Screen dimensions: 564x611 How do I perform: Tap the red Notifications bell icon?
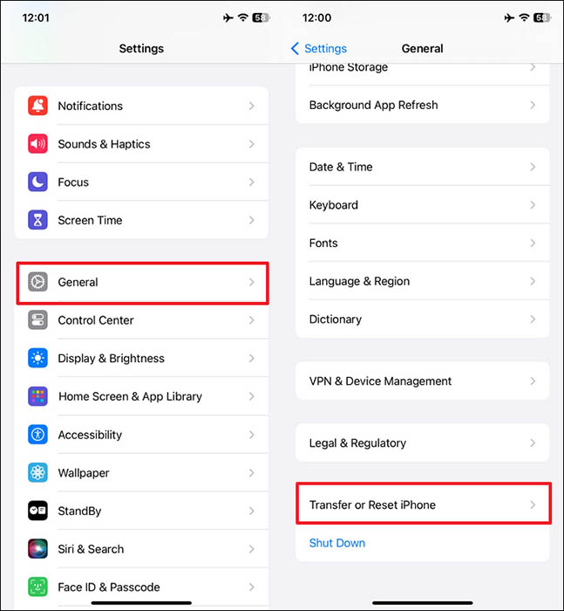click(37, 106)
